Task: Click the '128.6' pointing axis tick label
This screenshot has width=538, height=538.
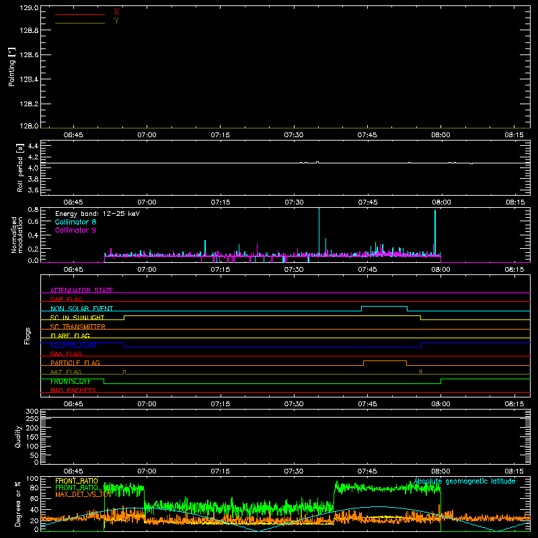Action: pyautogui.click(x=29, y=55)
